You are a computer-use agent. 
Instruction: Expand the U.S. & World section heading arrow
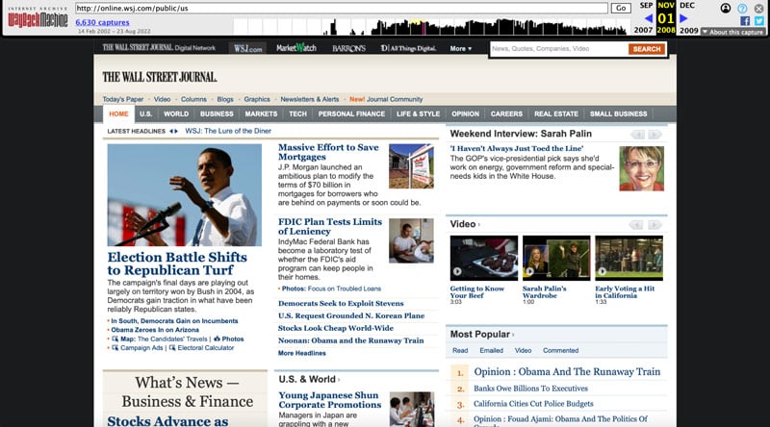339,379
